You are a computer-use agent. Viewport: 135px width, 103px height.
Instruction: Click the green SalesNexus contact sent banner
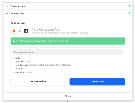[68, 41]
